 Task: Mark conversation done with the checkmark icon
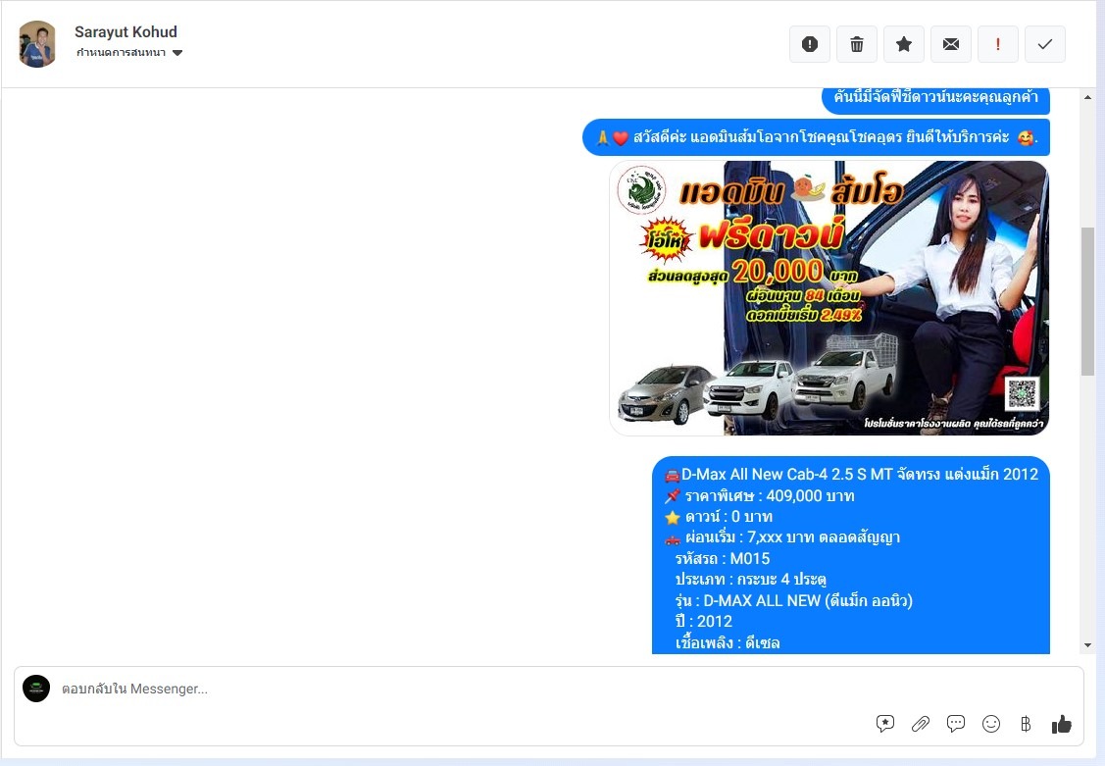click(1045, 44)
